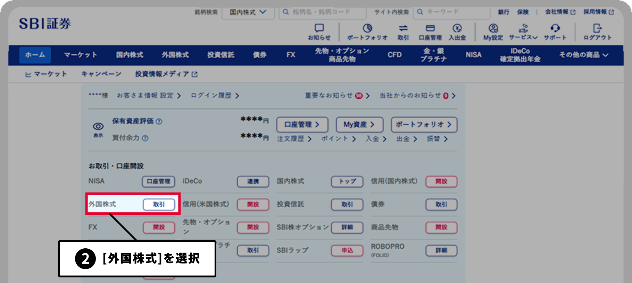Click the 投資信託 取引 button
Viewport: 632px width, 283px height.
coord(347,205)
